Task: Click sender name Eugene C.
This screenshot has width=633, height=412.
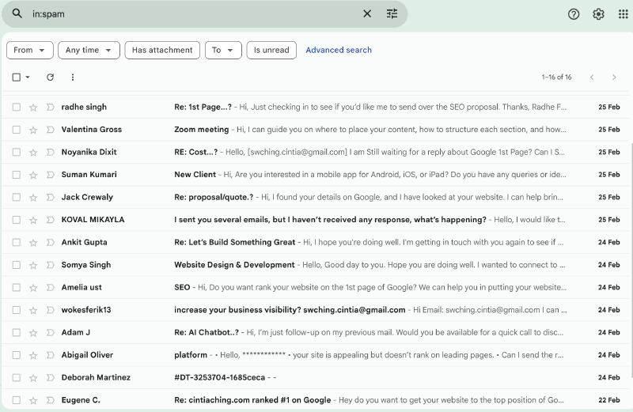Action: [x=81, y=400]
